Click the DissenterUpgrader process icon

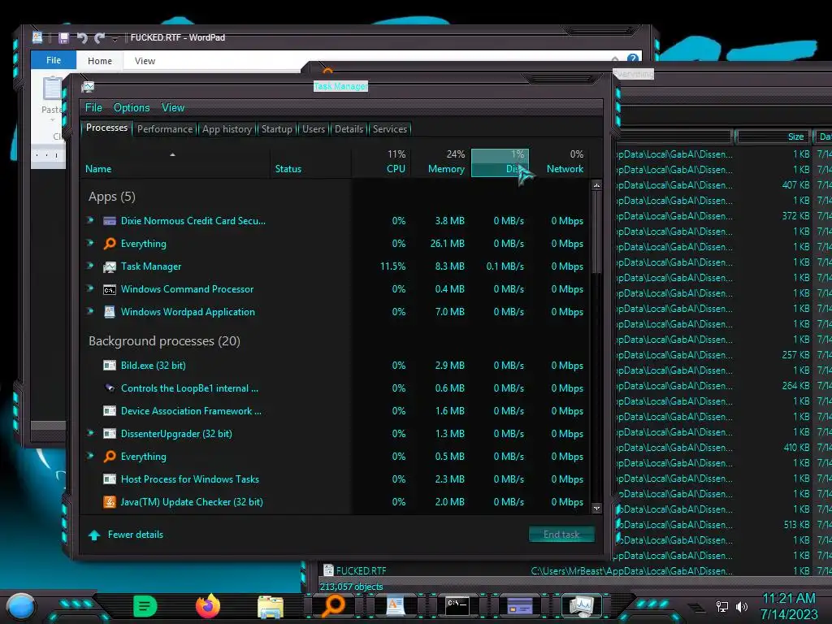coord(110,434)
